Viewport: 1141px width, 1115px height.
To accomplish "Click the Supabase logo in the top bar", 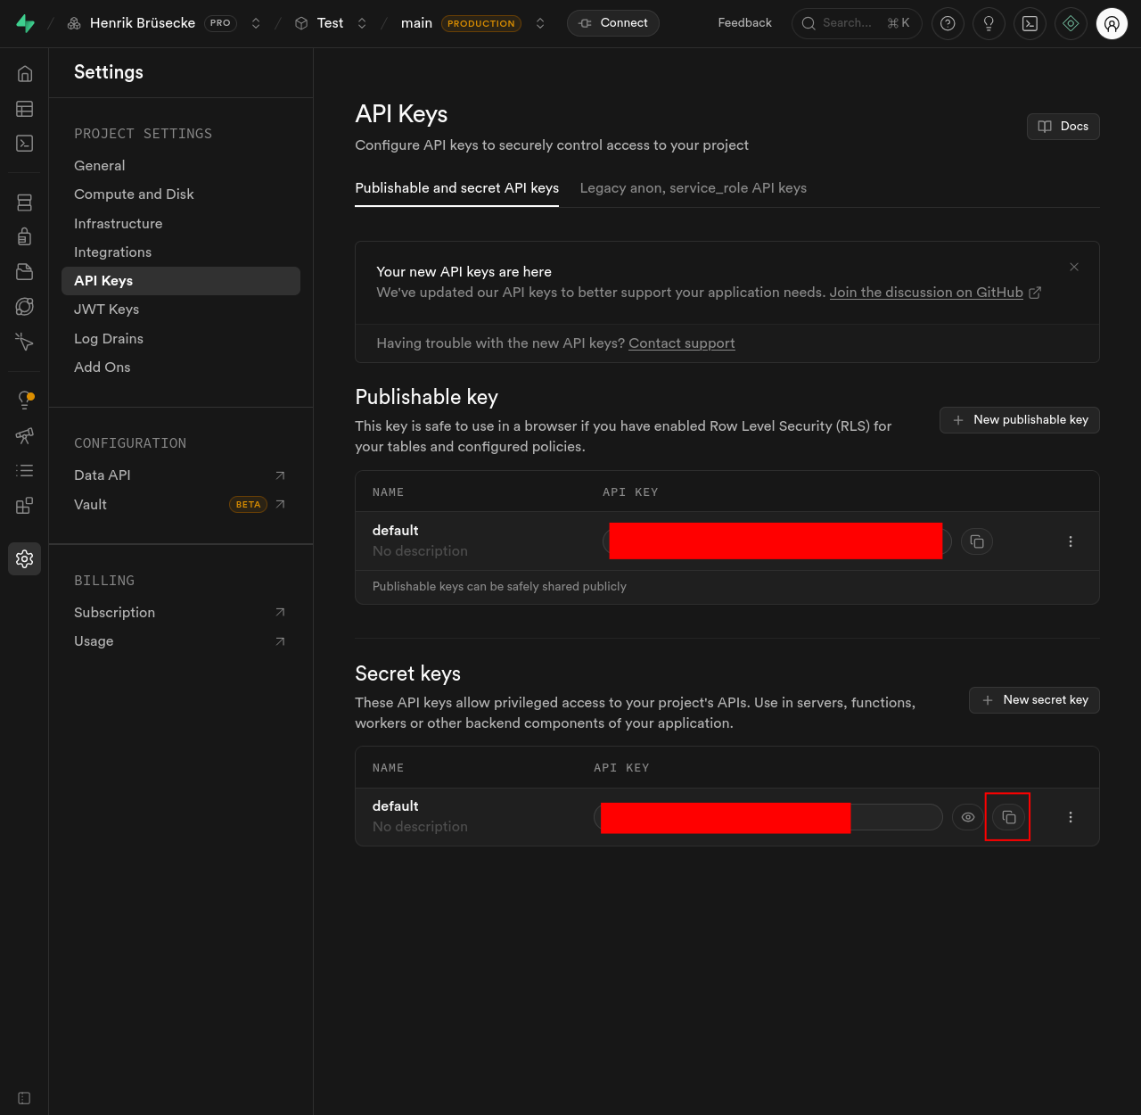I will coord(25,23).
